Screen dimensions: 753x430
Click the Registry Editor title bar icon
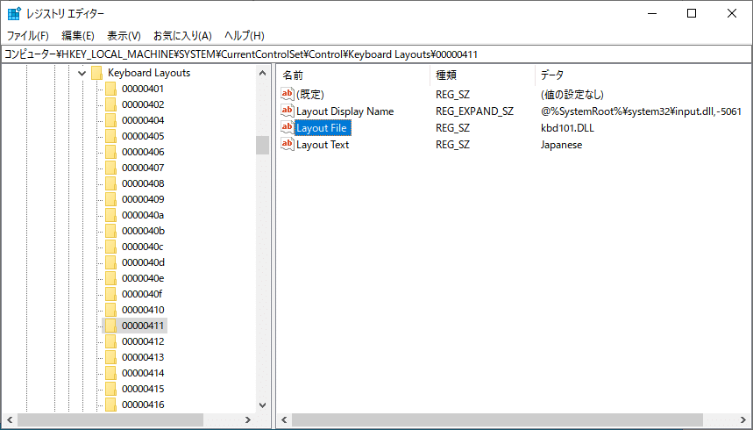click(x=14, y=13)
